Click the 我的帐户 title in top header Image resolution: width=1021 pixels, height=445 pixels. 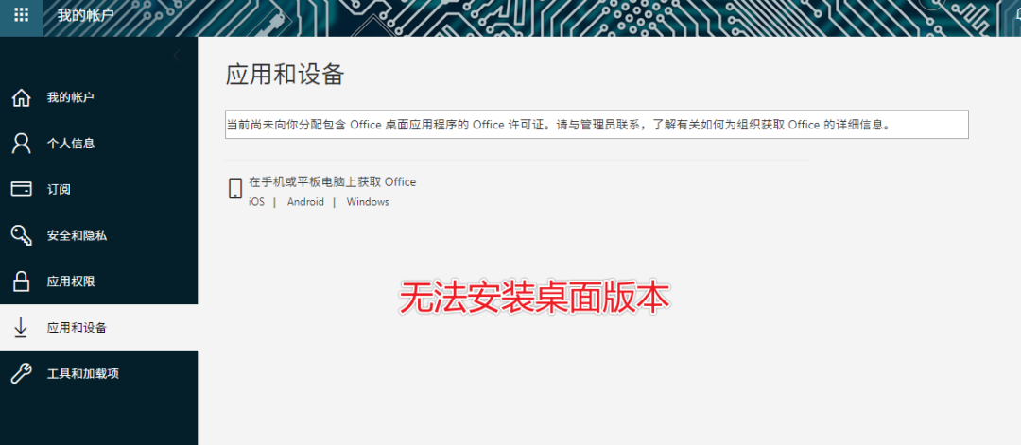tap(85, 14)
